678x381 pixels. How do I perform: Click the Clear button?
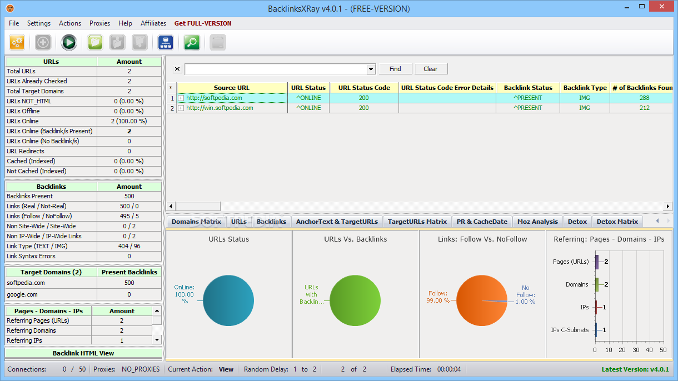pos(431,69)
